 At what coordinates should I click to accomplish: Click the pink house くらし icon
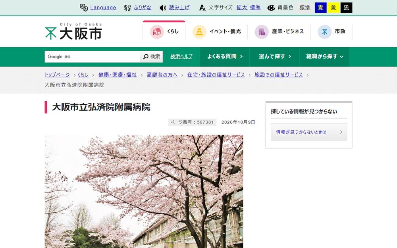157,32
